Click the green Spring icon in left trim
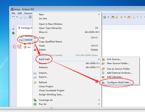This screenshot has width=145, height=112. click(13, 33)
